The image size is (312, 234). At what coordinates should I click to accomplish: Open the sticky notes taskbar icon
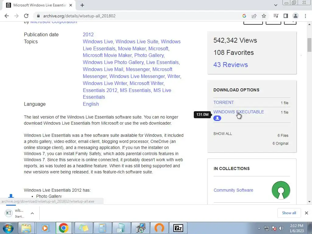pos(84,228)
